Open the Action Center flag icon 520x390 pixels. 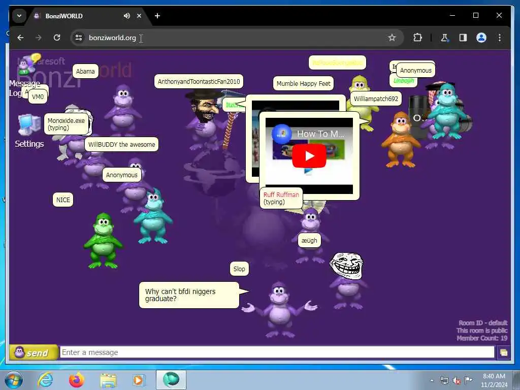[469, 380]
